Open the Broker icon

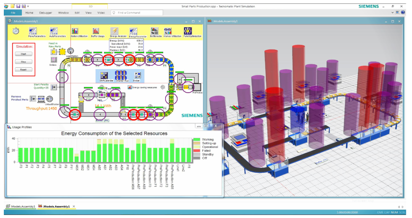137,76
